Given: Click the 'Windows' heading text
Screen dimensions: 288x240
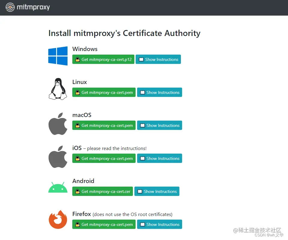Looking at the screenshot, I should coord(85,49).
